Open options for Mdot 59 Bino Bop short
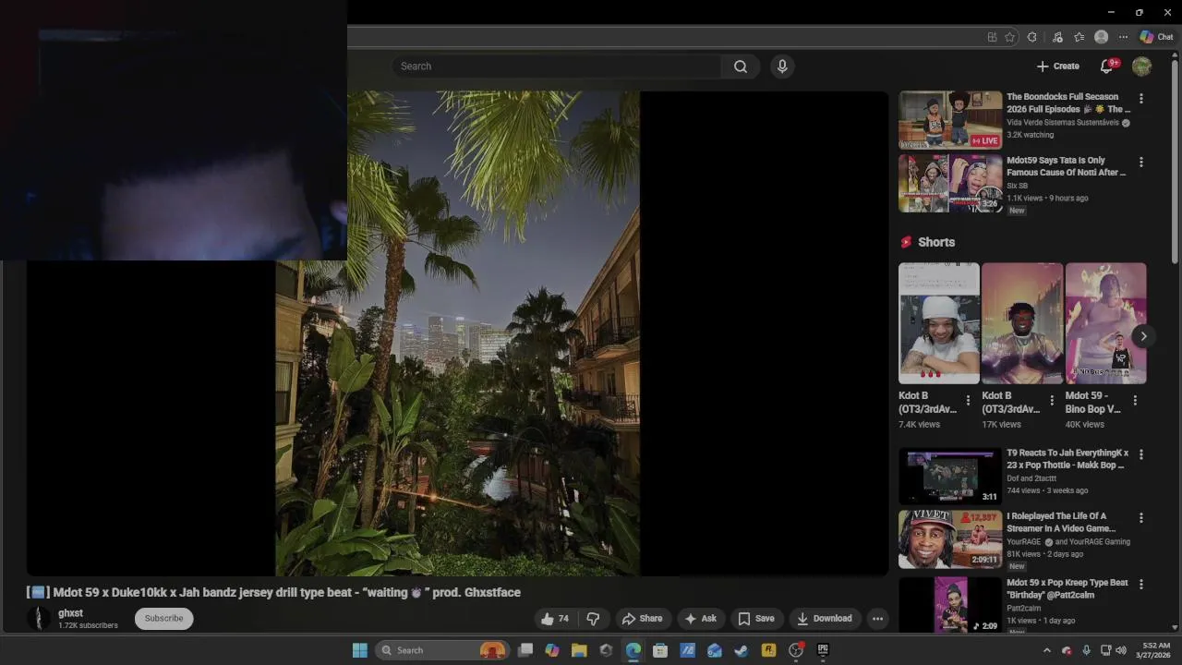1182x665 pixels. click(1135, 401)
